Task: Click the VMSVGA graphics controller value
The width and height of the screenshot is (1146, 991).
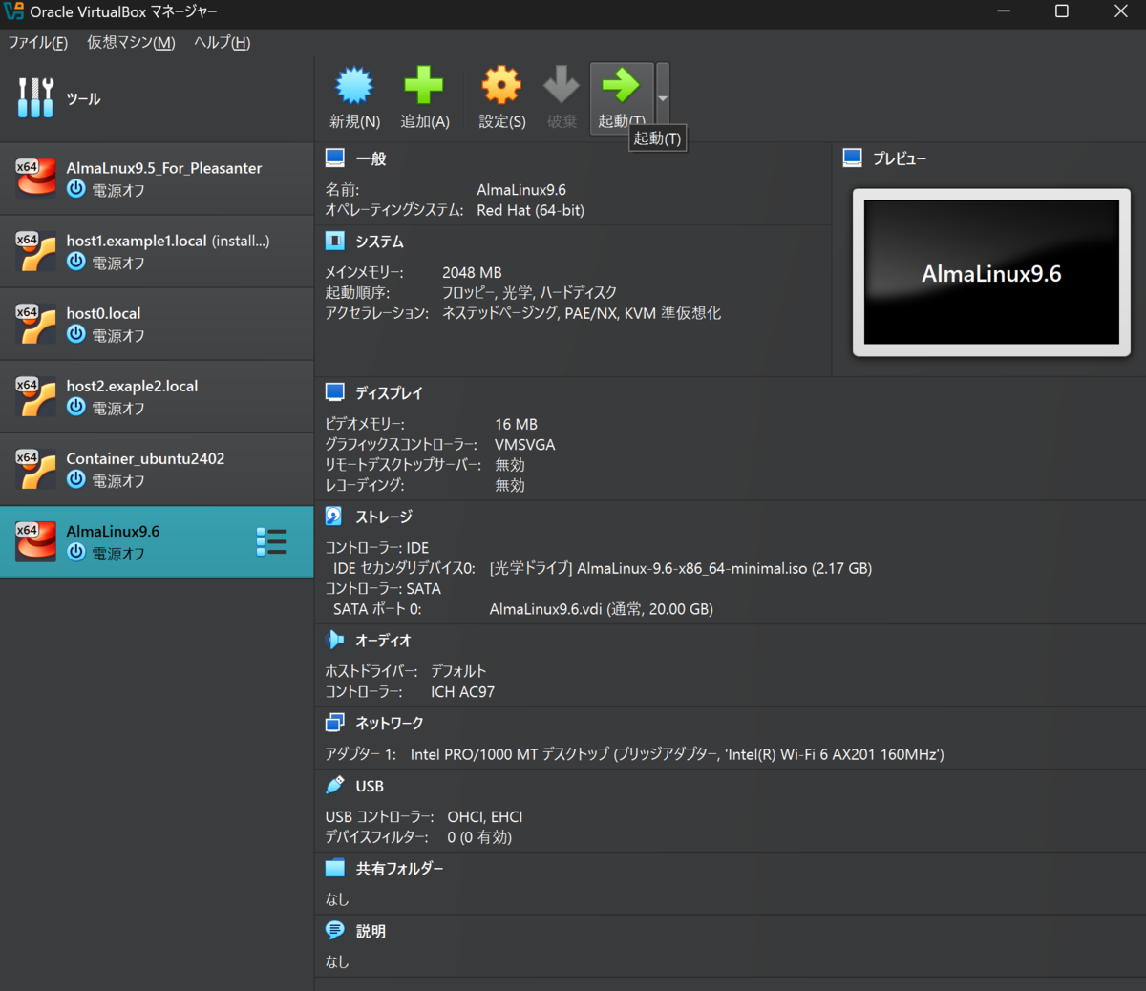Action: click(x=524, y=444)
